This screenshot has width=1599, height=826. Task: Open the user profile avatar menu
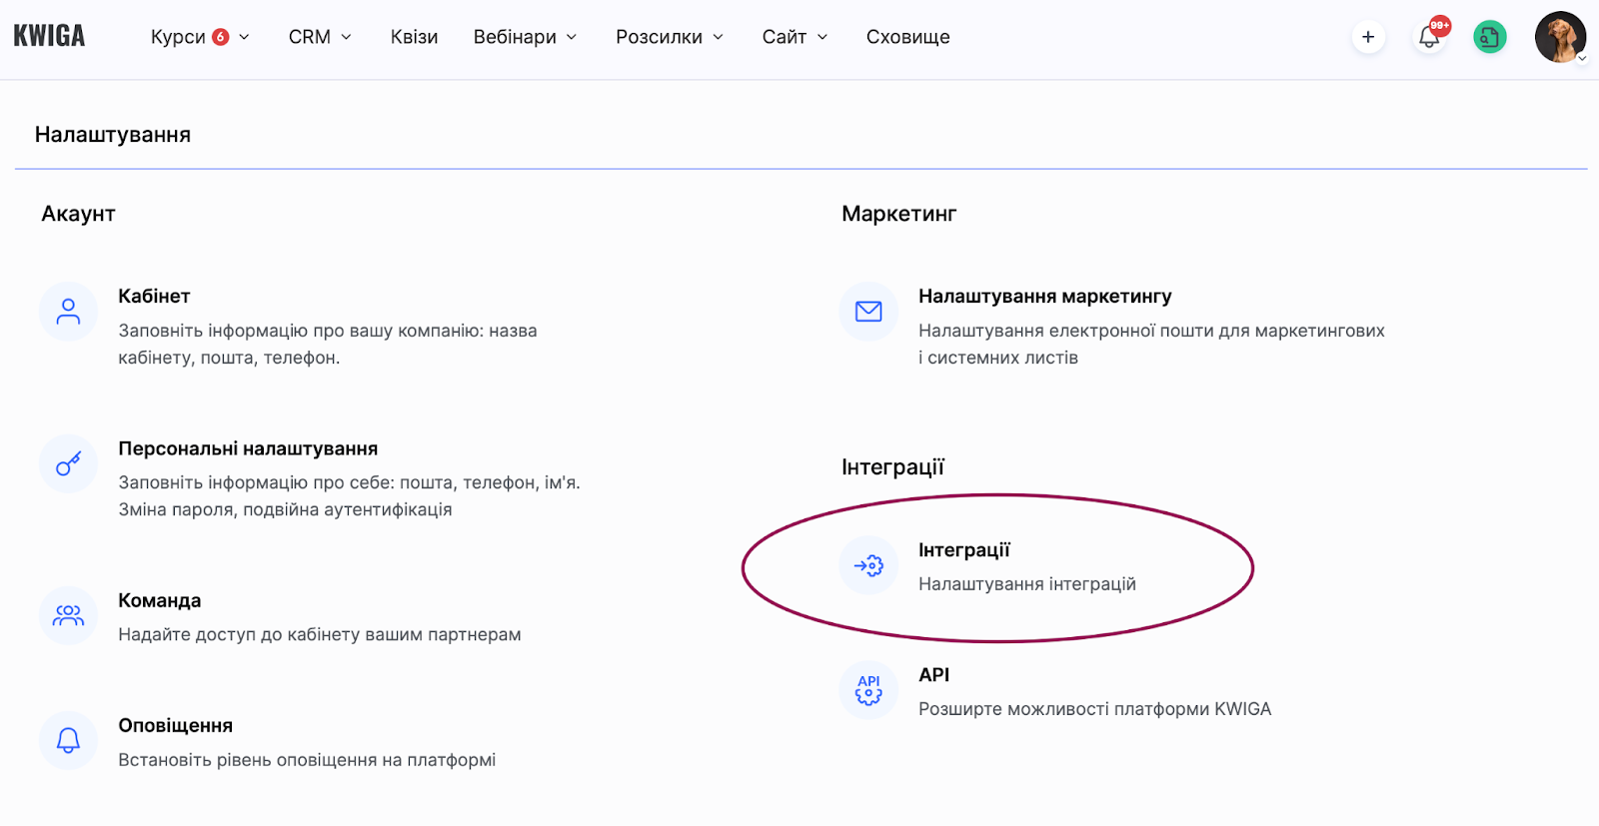(1560, 37)
